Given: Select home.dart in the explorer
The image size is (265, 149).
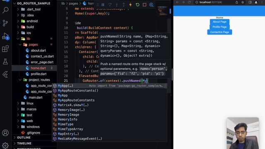Looking at the screenshot, I should (34, 68).
